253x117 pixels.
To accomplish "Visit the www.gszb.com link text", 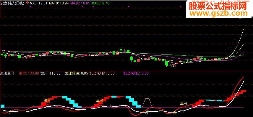I will tap(218, 13).
